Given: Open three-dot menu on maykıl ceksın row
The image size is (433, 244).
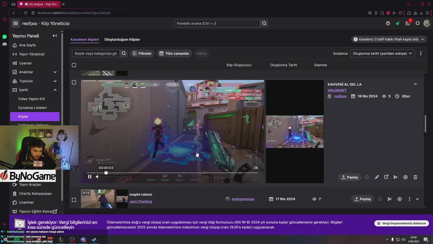Looking at the screenshot, I should coord(409,199).
